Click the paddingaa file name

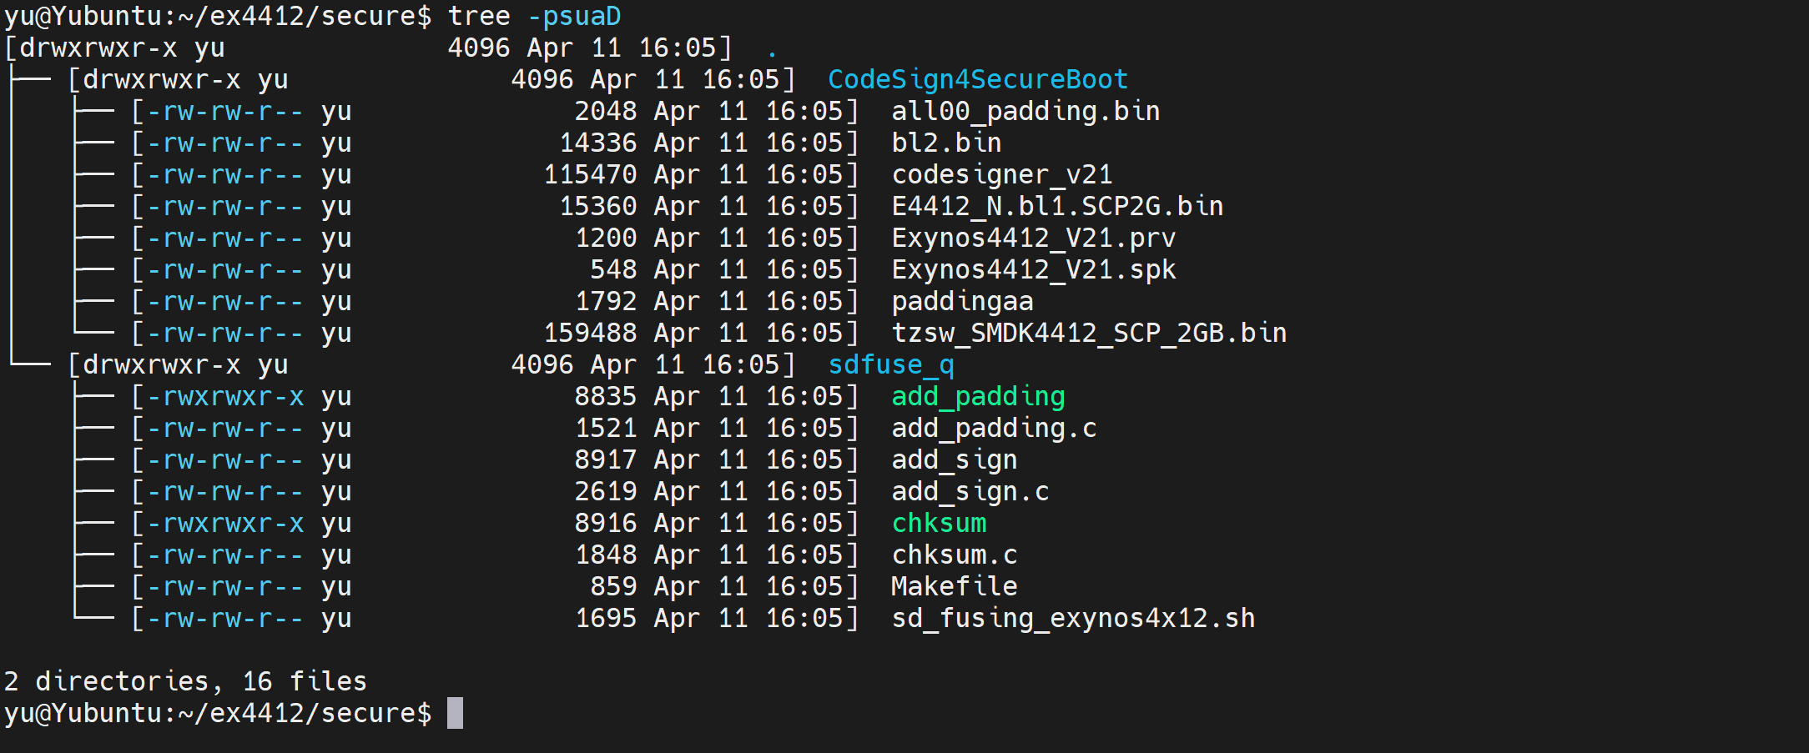click(x=962, y=302)
